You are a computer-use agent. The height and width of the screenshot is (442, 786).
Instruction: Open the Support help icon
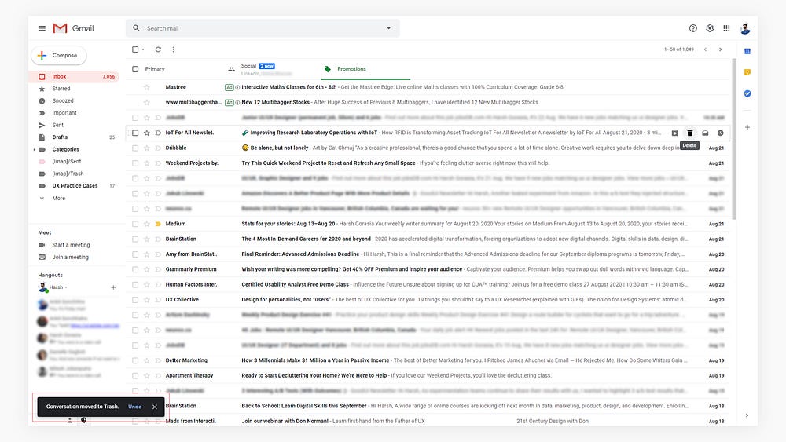click(692, 28)
